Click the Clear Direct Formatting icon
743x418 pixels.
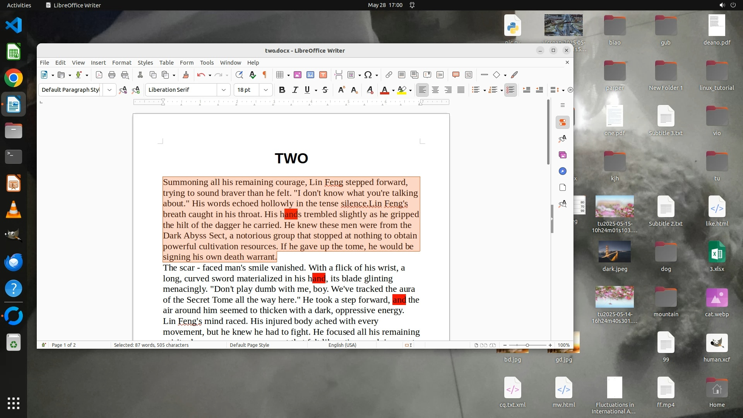pos(370,90)
